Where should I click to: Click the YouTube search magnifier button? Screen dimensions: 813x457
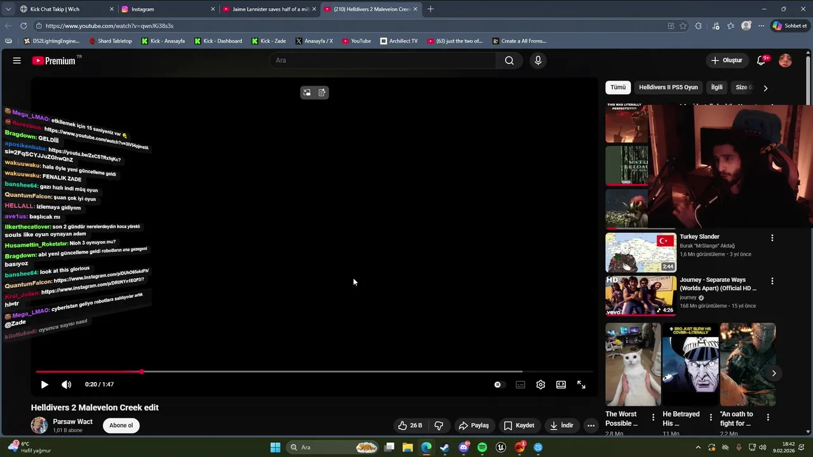509,60
